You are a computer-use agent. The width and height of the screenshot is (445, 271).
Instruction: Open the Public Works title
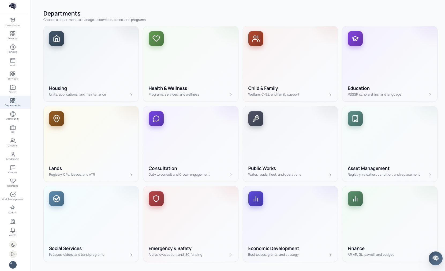pyautogui.click(x=262, y=168)
